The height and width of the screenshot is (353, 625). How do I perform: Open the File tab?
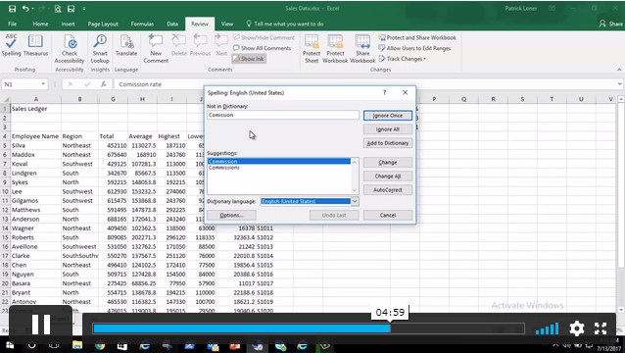(13, 24)
